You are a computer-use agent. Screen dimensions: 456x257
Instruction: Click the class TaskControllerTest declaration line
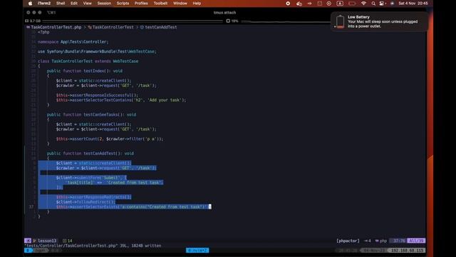click(88, 61)
